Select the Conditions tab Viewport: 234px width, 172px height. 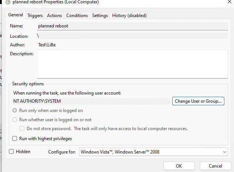pyautogui.click(x=77, y=16)
